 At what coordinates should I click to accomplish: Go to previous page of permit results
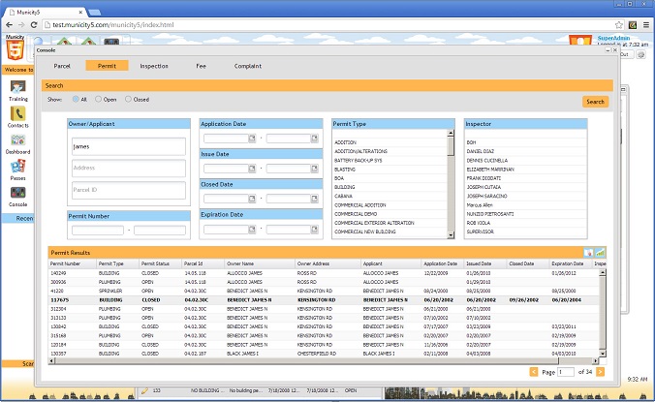[x=533, y=372]
